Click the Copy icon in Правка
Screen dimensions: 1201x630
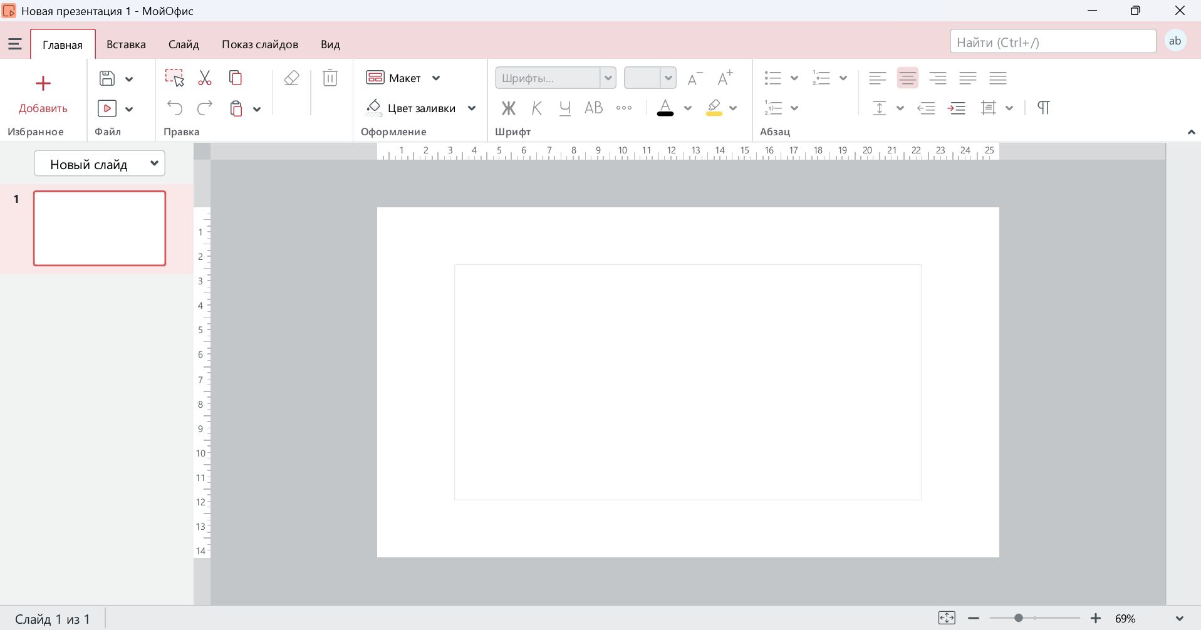(x=236, y=78)
